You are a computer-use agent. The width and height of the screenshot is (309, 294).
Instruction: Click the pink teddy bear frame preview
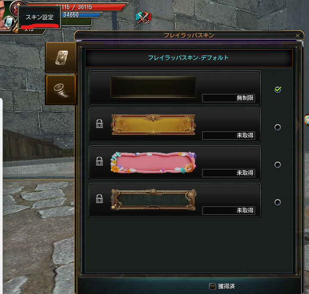pos(153,162)
